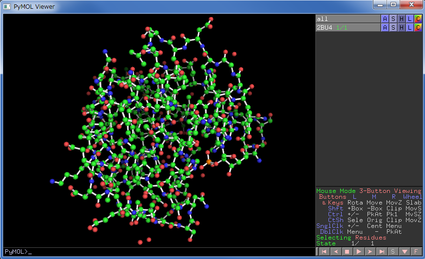Open the Show menu for 2BU4
The image size is (425, 259).
(x=393, y=27)
